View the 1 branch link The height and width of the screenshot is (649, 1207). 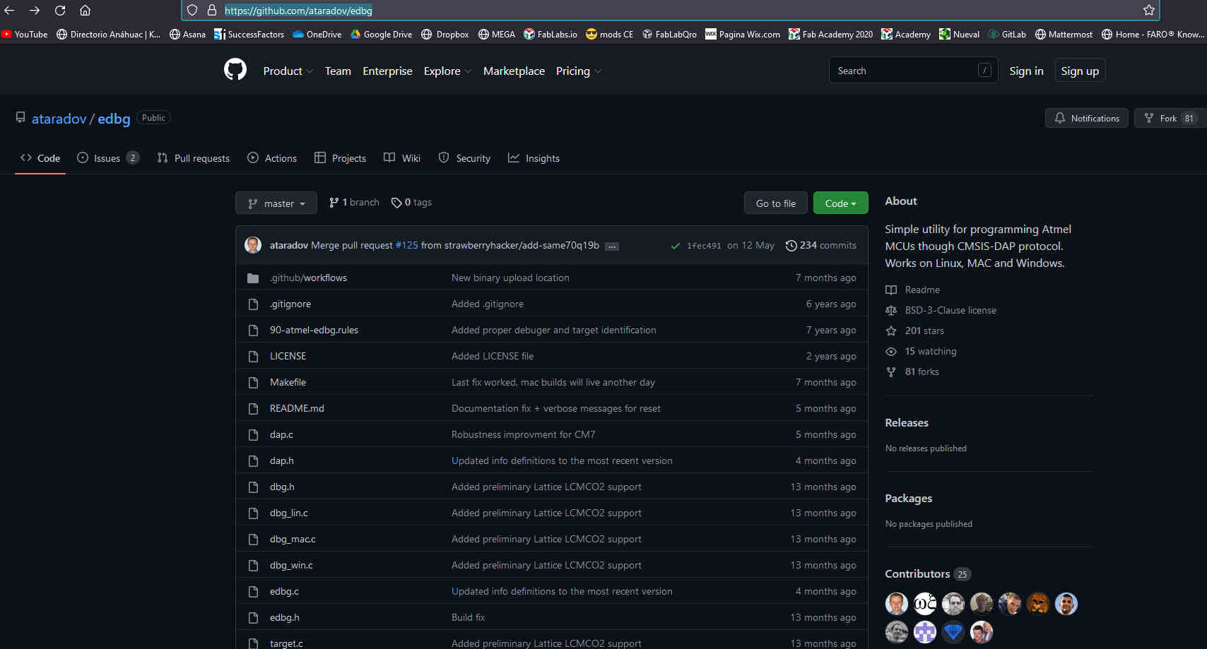click(354, 203)
